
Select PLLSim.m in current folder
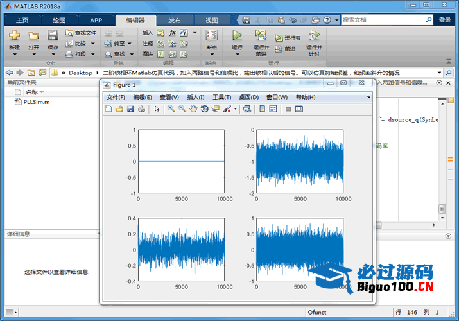pyautogui.click(x=37, y=102)
